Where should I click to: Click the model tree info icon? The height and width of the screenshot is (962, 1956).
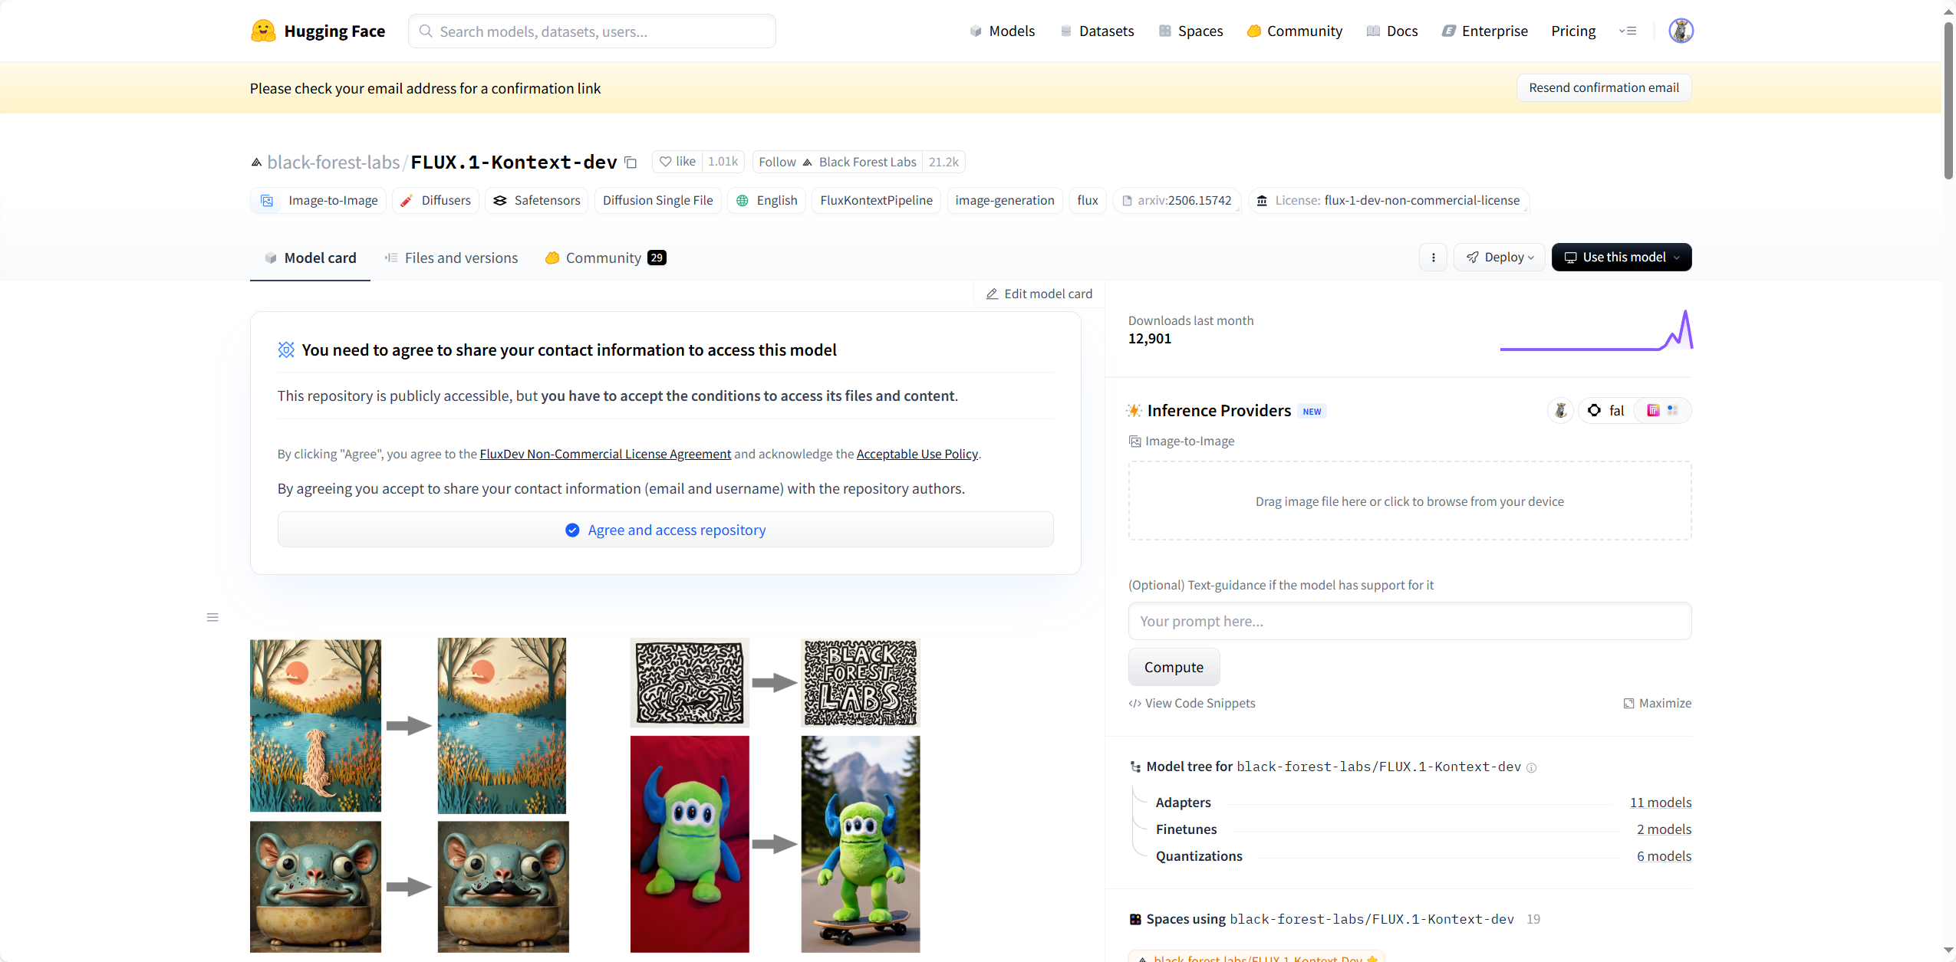[x=1531, y=767]
